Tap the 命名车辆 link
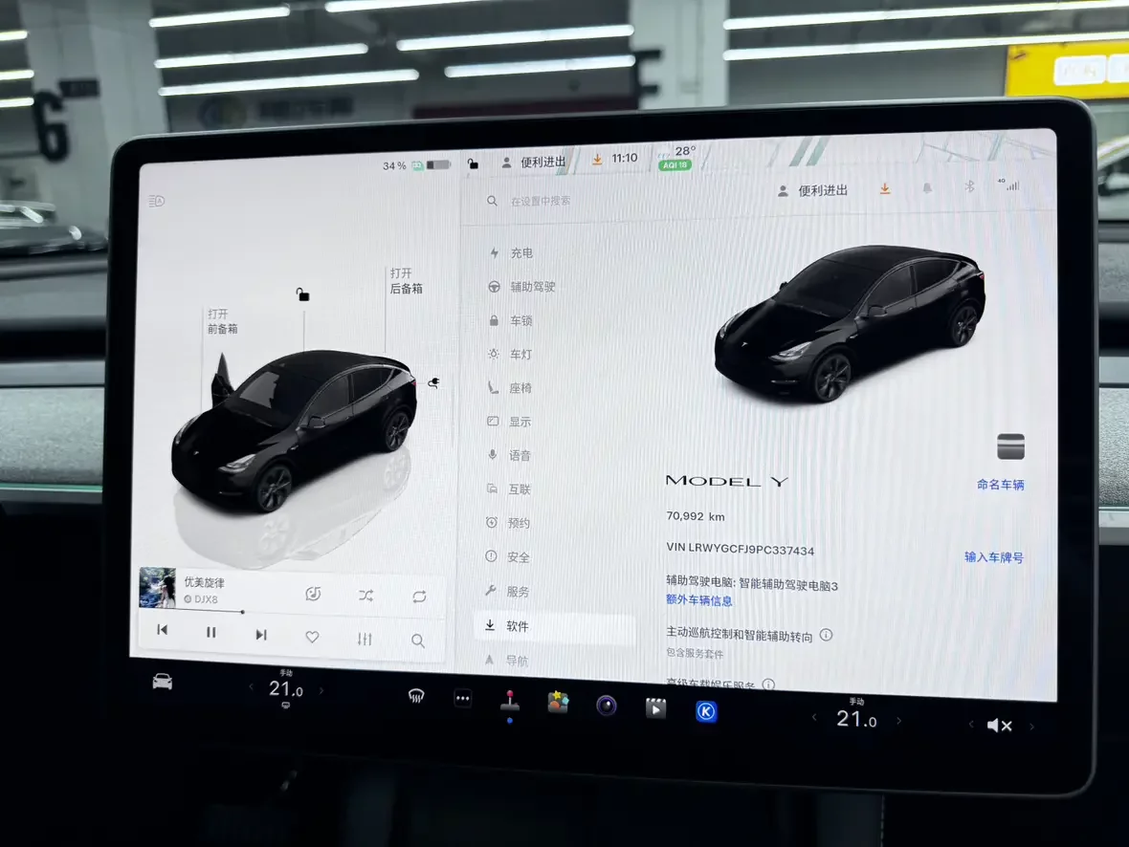Viewport: 1129px width, 847px height. (1000, 485)
